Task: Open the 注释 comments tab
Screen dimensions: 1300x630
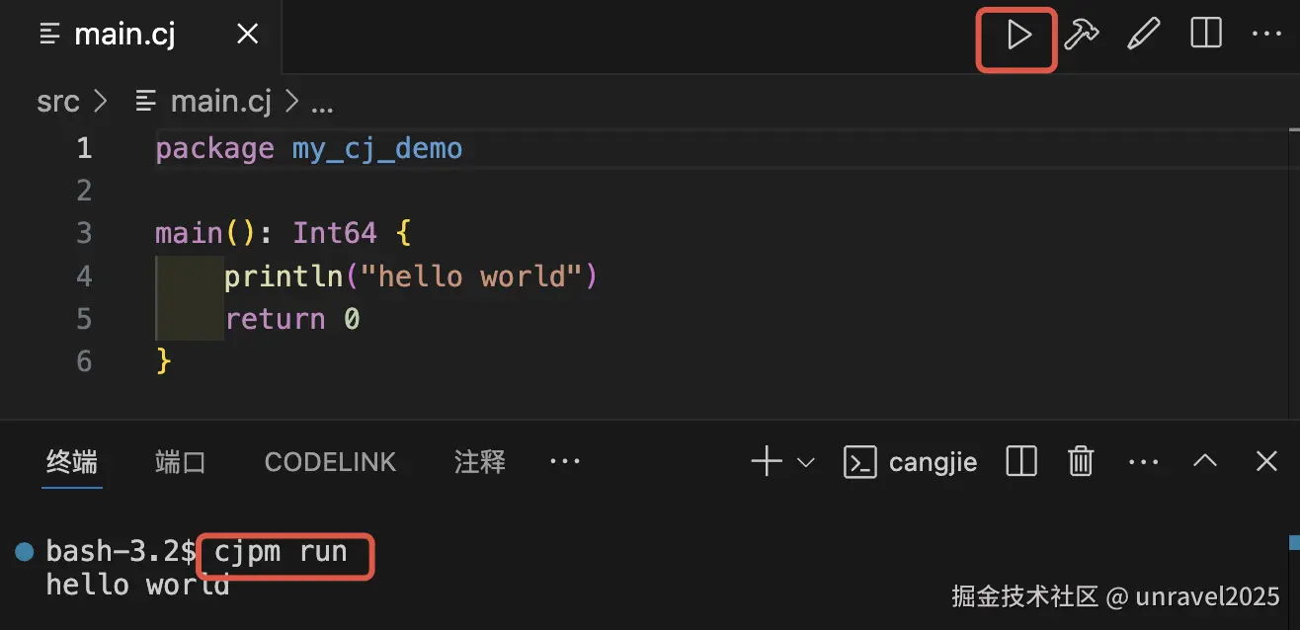Action: (480, 461)
